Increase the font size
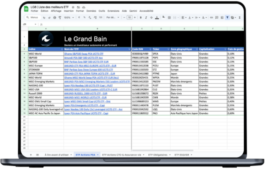This screenshot has height=169, width=265. 135,17
